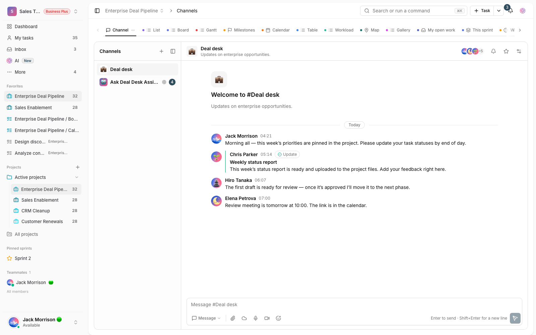Open the Inbox in sidebar
Screen dimensions: 536x335
(43, 49)
